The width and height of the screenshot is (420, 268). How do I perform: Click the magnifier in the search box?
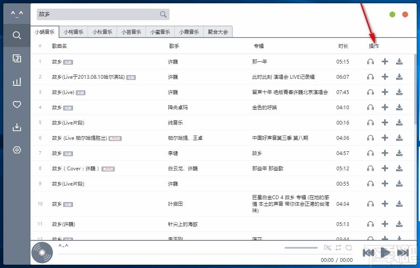click(x=163, y=14)
